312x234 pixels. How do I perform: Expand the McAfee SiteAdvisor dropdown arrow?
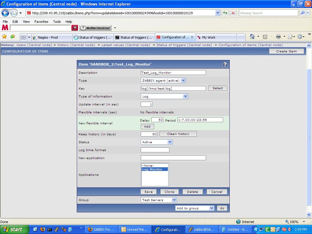click(115, 28)
